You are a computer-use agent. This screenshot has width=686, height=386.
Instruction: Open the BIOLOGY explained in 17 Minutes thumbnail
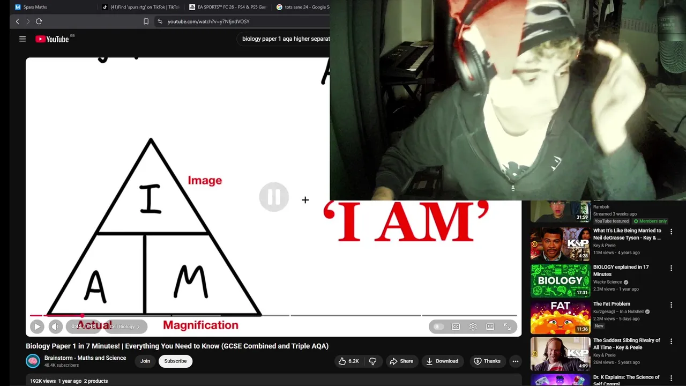click(560, 280)
